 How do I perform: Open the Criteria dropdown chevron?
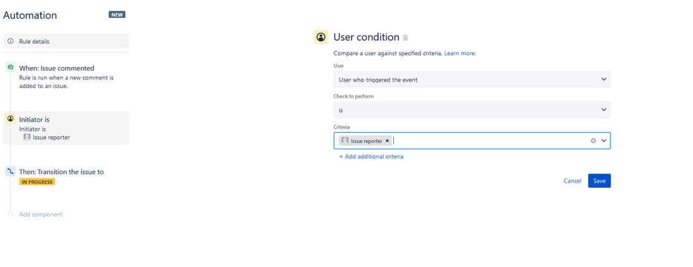604,140
